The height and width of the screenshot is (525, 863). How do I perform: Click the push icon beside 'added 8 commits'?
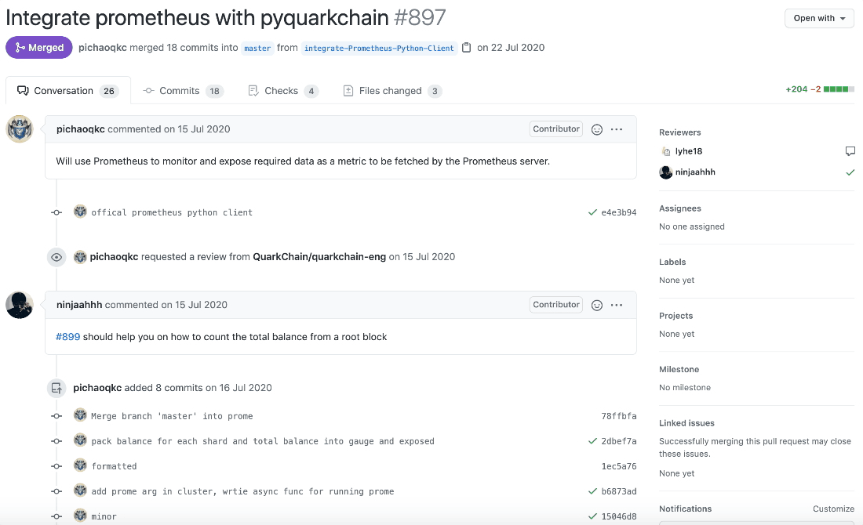point(56,388)
